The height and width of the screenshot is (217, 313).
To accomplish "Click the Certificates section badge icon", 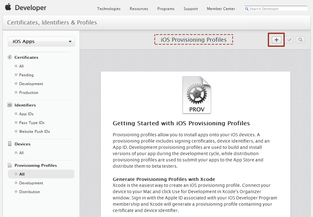I will pyautogui.click(x=10, y=57).
